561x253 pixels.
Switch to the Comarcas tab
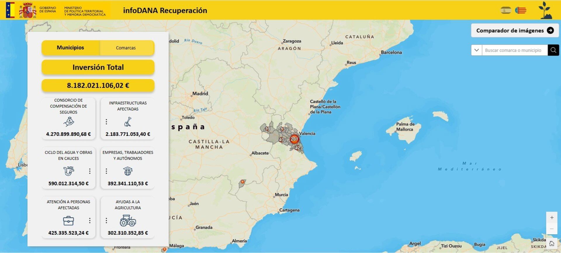coord(126,48)
